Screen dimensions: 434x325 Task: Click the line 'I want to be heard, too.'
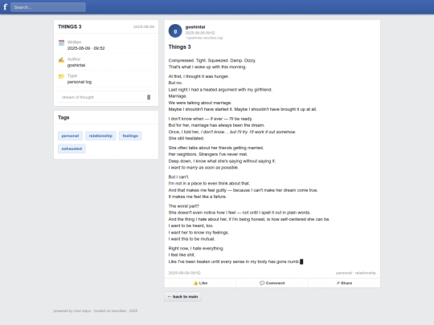pyautogui.click(x=191, y=225)
